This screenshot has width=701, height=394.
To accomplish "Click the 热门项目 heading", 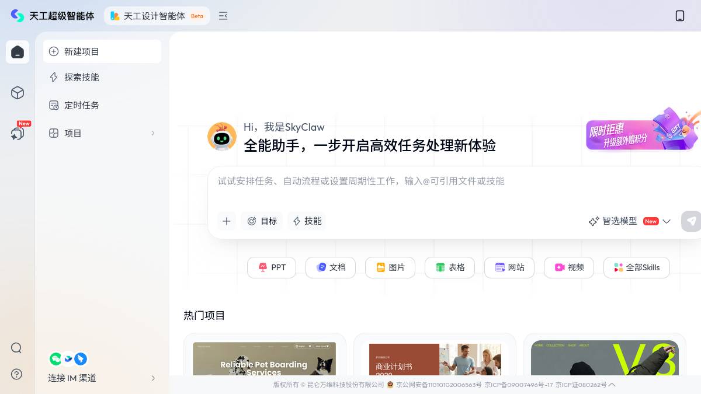I will click(x=204, y=315).
